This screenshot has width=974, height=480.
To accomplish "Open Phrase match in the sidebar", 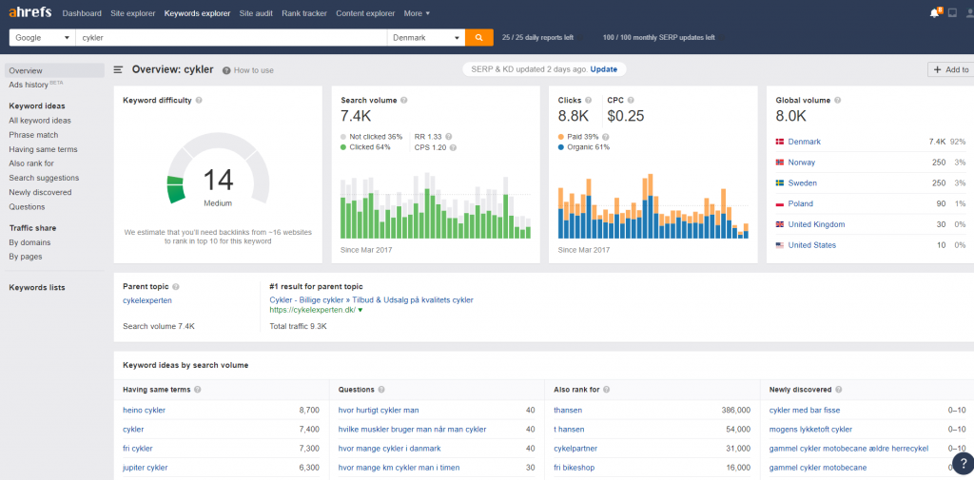I will (x=33, y=135).
